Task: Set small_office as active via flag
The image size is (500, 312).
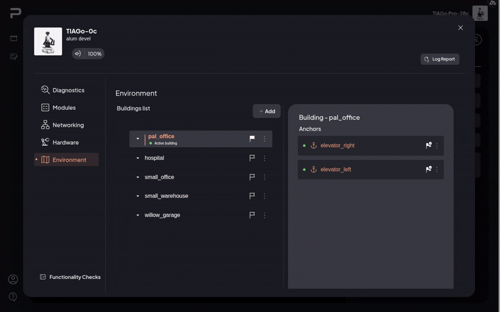Action: 252,177
